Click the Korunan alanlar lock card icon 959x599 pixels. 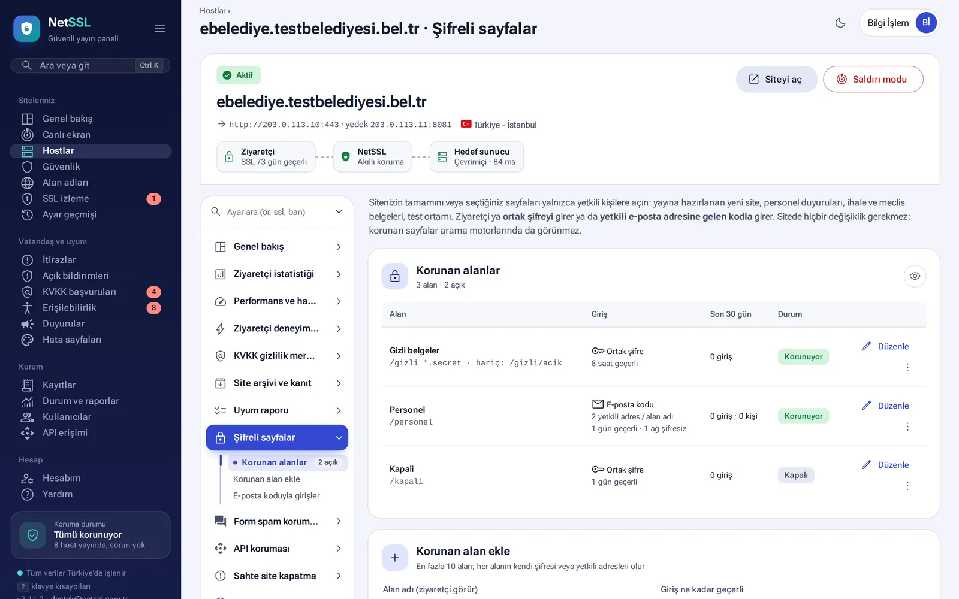coord(395,276)
